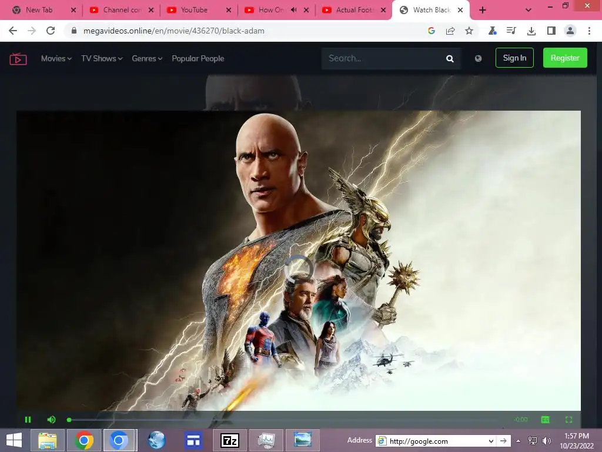Toggle the browser side panel
Image resolution: width=602 pixels, height=452 pixels.
click(551, 31)
